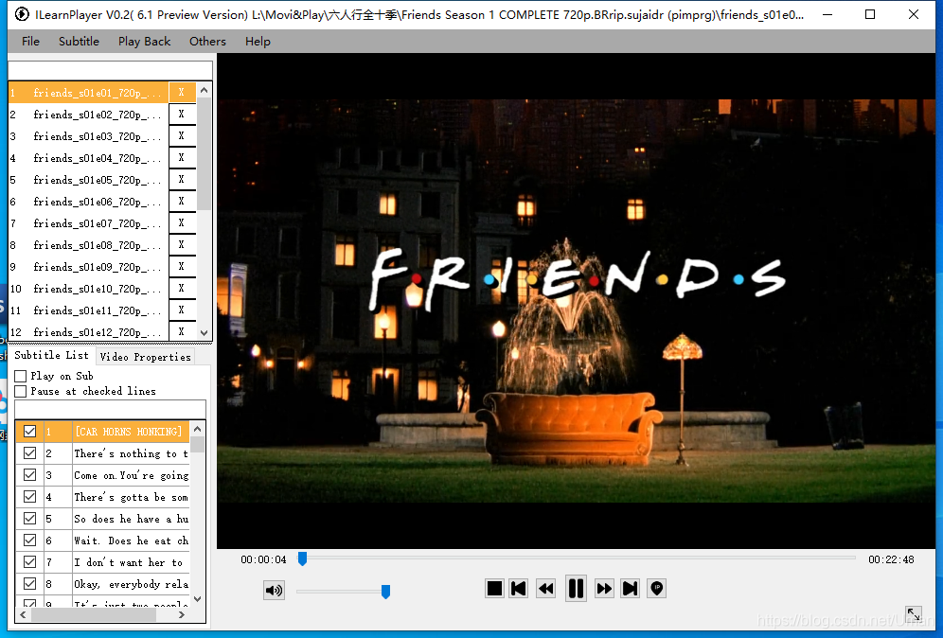The image size is (943, 638).
Task: Open the Help menu
Action: [258, 42]
